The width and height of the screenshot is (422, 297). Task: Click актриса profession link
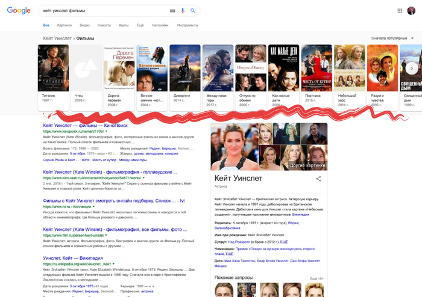pos(147,292)
